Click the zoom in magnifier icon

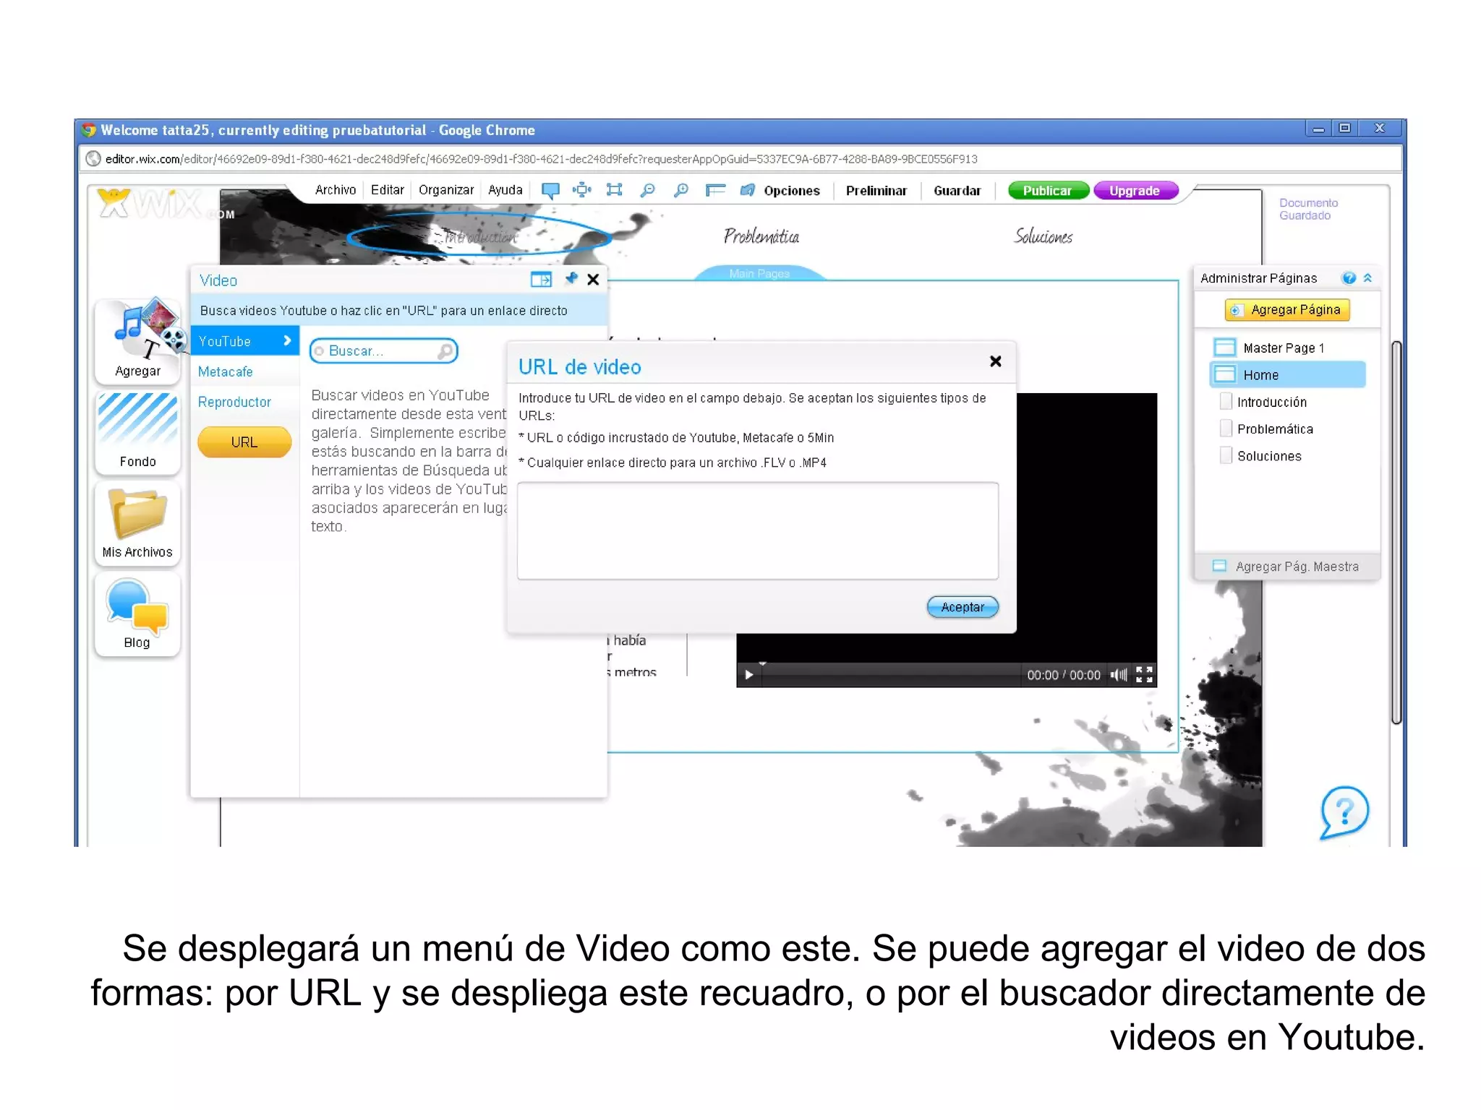(x=680, y=190)
